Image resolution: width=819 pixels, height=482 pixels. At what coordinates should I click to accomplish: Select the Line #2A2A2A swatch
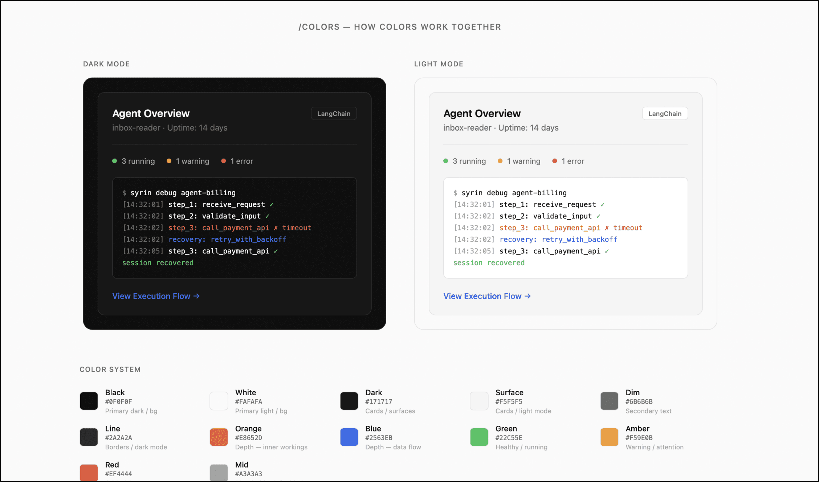pos(89,437)
